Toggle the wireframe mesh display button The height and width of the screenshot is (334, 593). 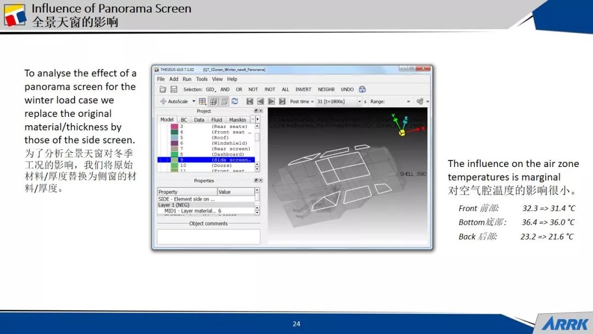(213, 102)
